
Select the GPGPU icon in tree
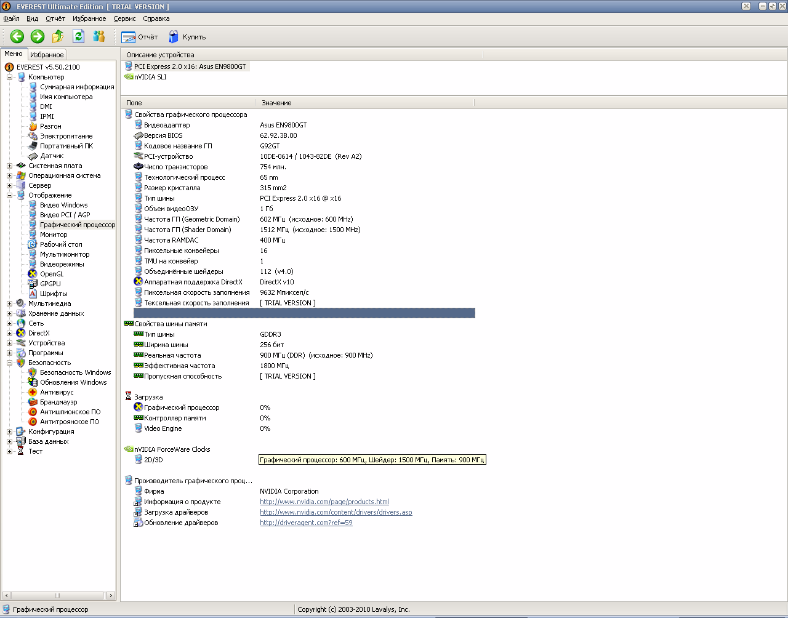(x=33, y=284)
